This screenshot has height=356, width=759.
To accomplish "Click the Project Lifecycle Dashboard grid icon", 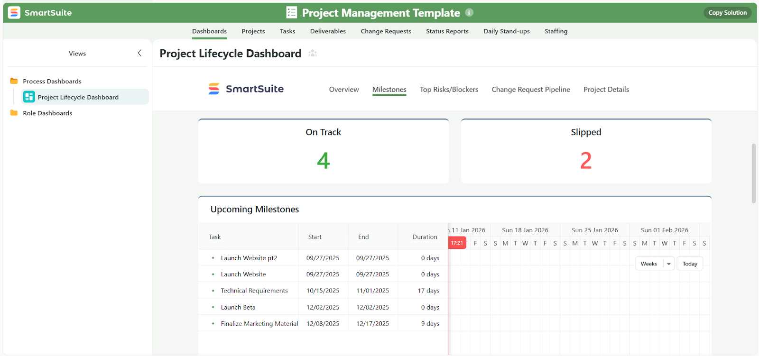I will pyautogui.click(x=29, y=97).
